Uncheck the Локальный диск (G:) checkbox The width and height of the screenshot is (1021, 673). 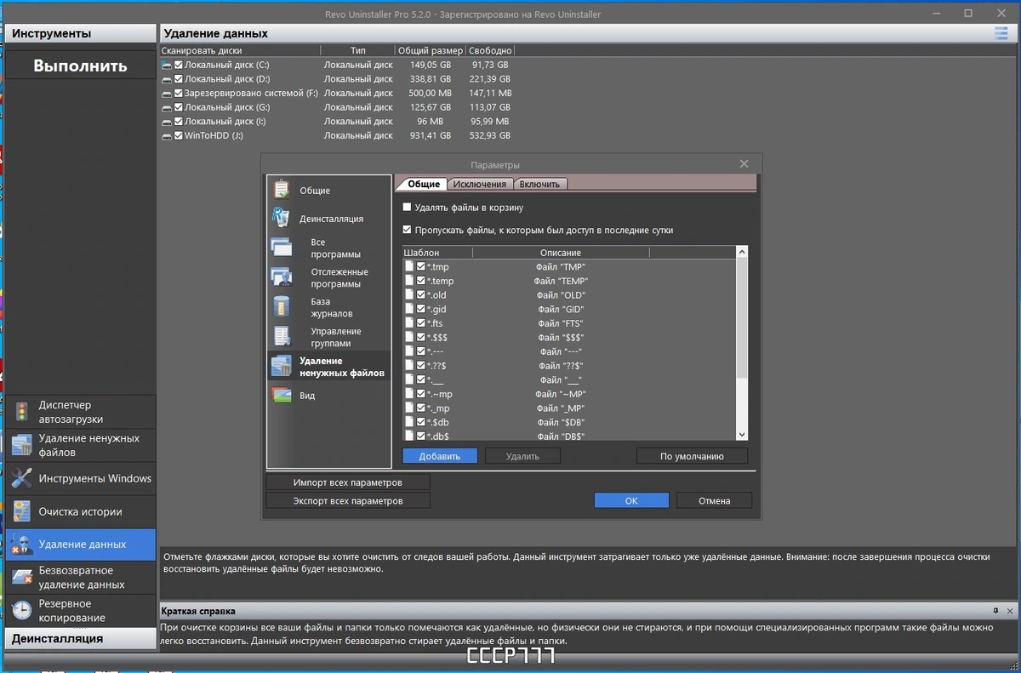point(179,107)
